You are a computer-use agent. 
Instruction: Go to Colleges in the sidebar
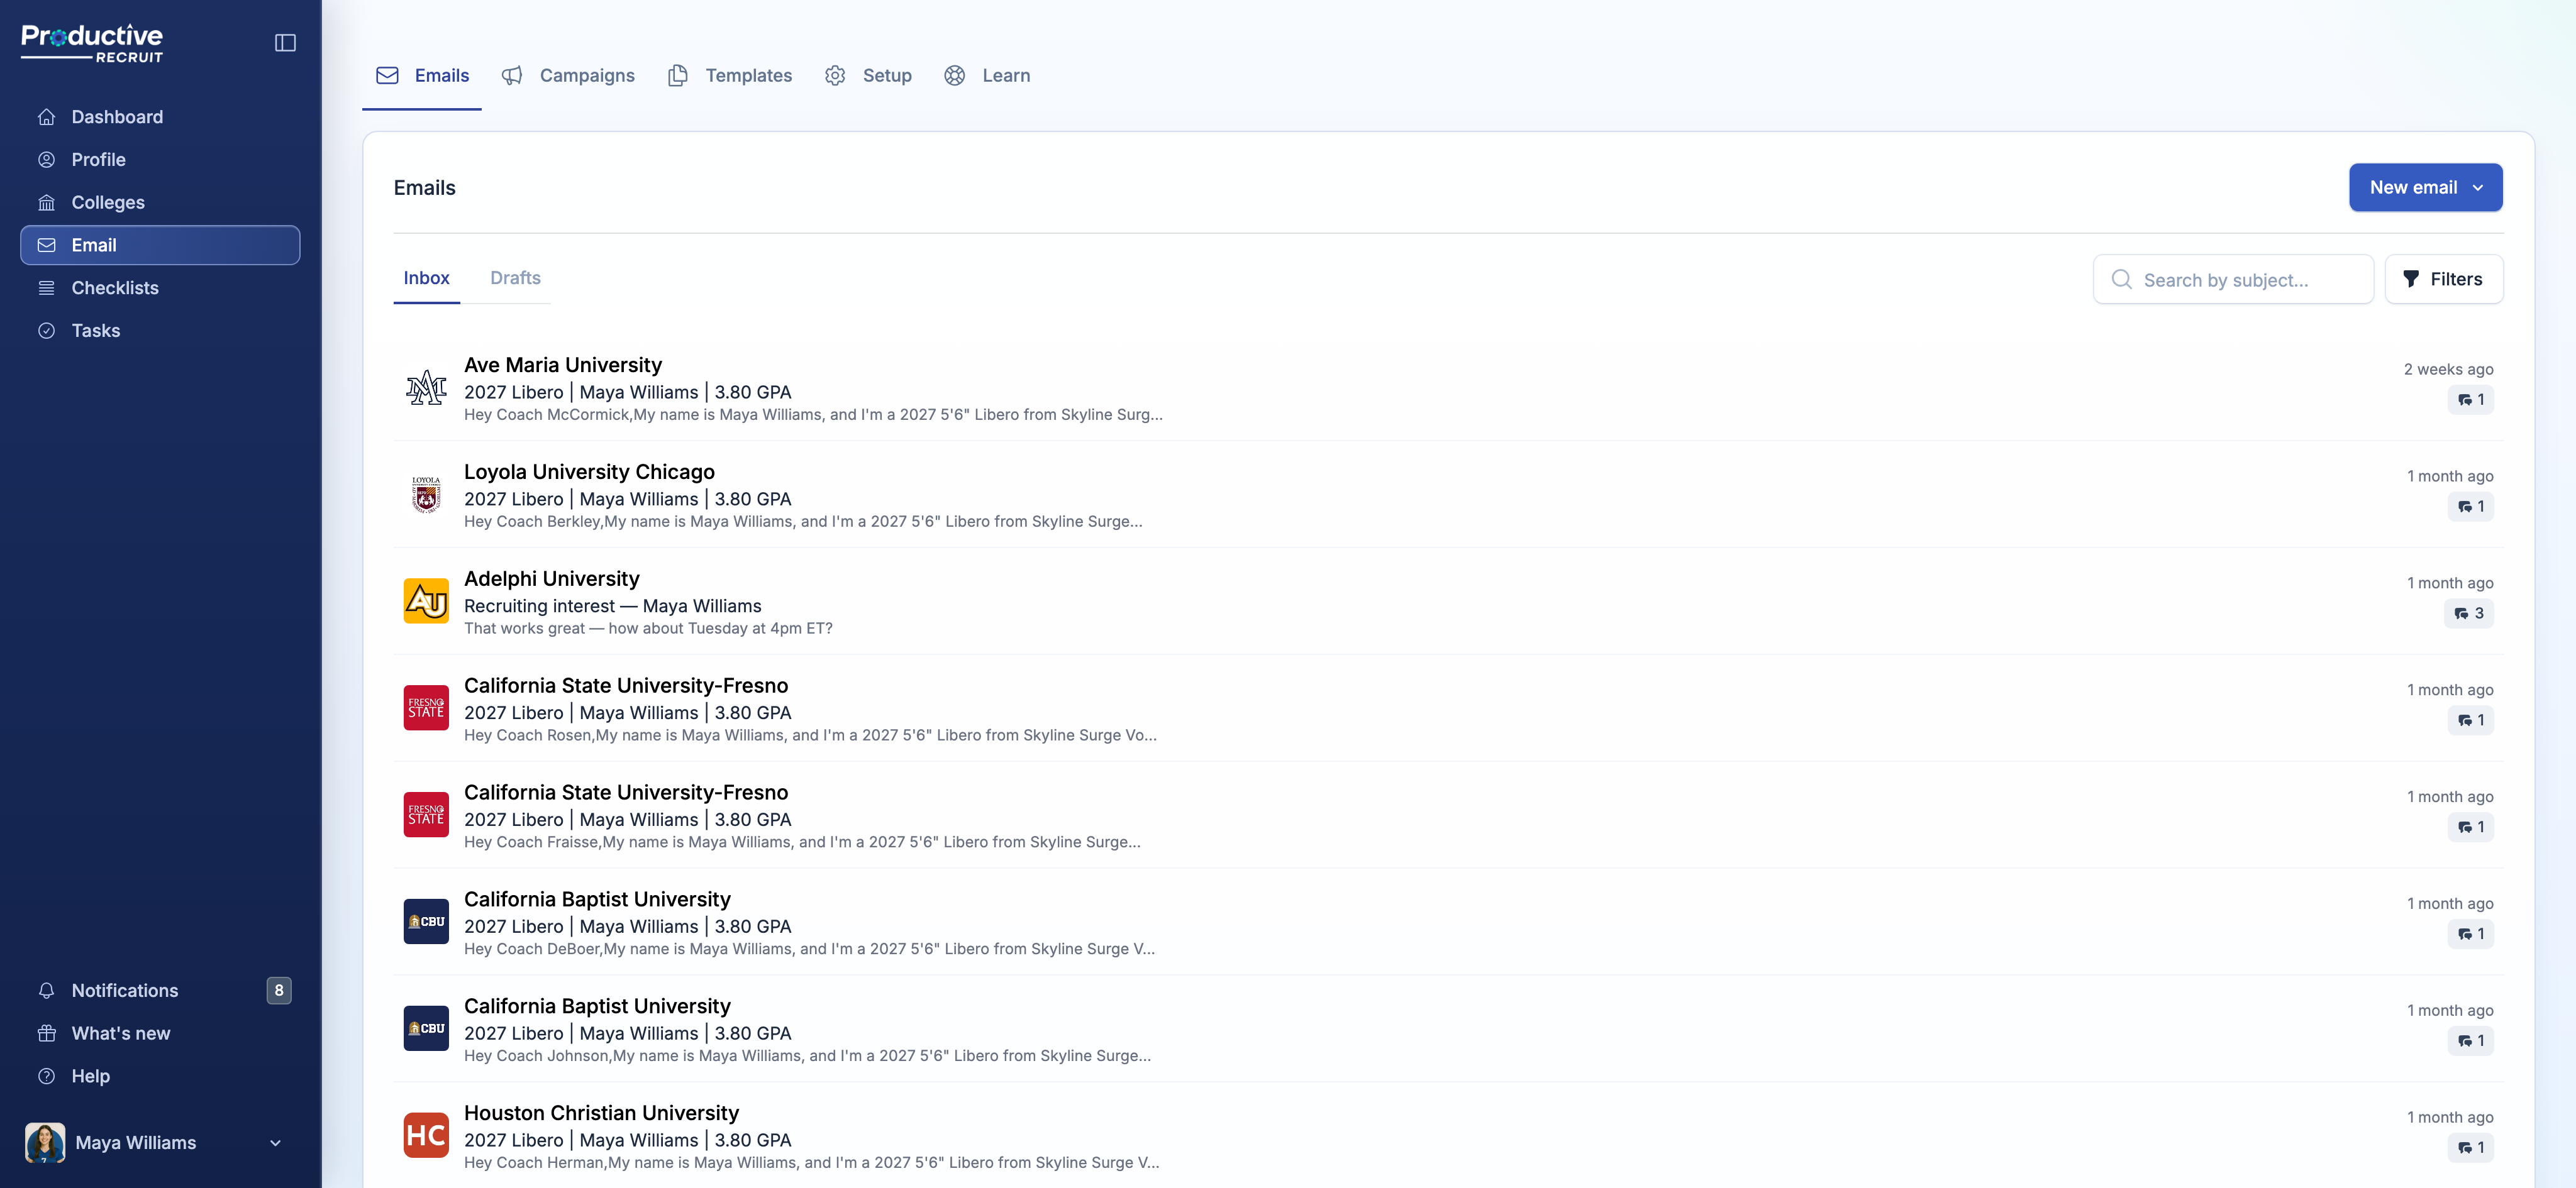click(160, 203)
